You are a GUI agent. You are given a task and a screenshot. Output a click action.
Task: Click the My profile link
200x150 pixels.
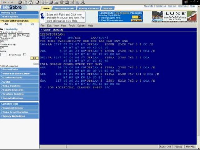[x=149, y=6]
